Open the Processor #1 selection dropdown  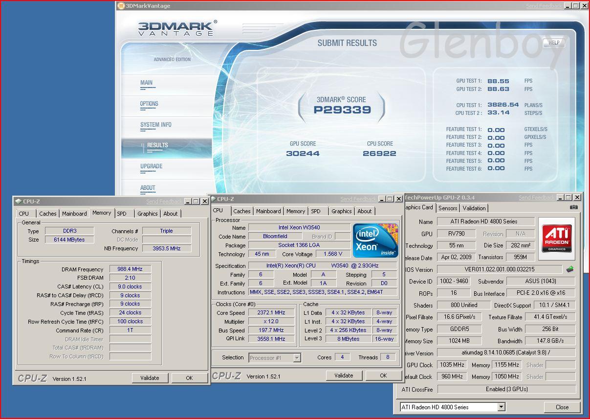point(296,358)
